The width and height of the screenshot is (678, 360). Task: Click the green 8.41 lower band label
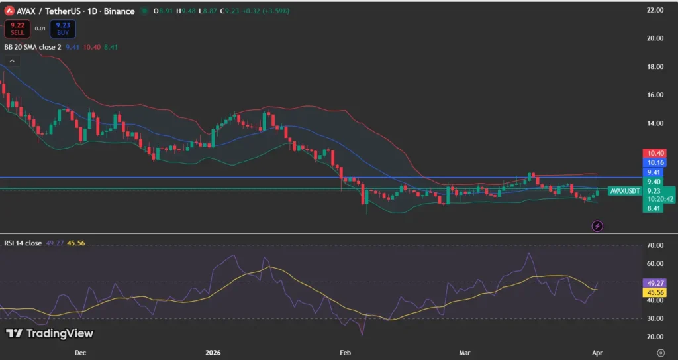[x=653, y=208]
